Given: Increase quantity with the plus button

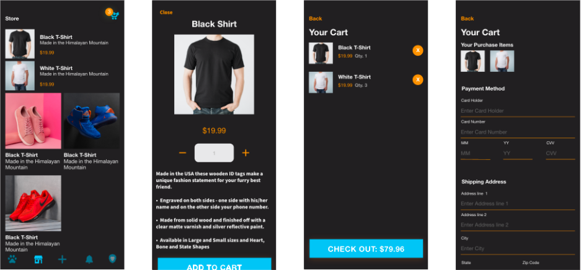Looking at the screenshot, I should tap(246, 153).
